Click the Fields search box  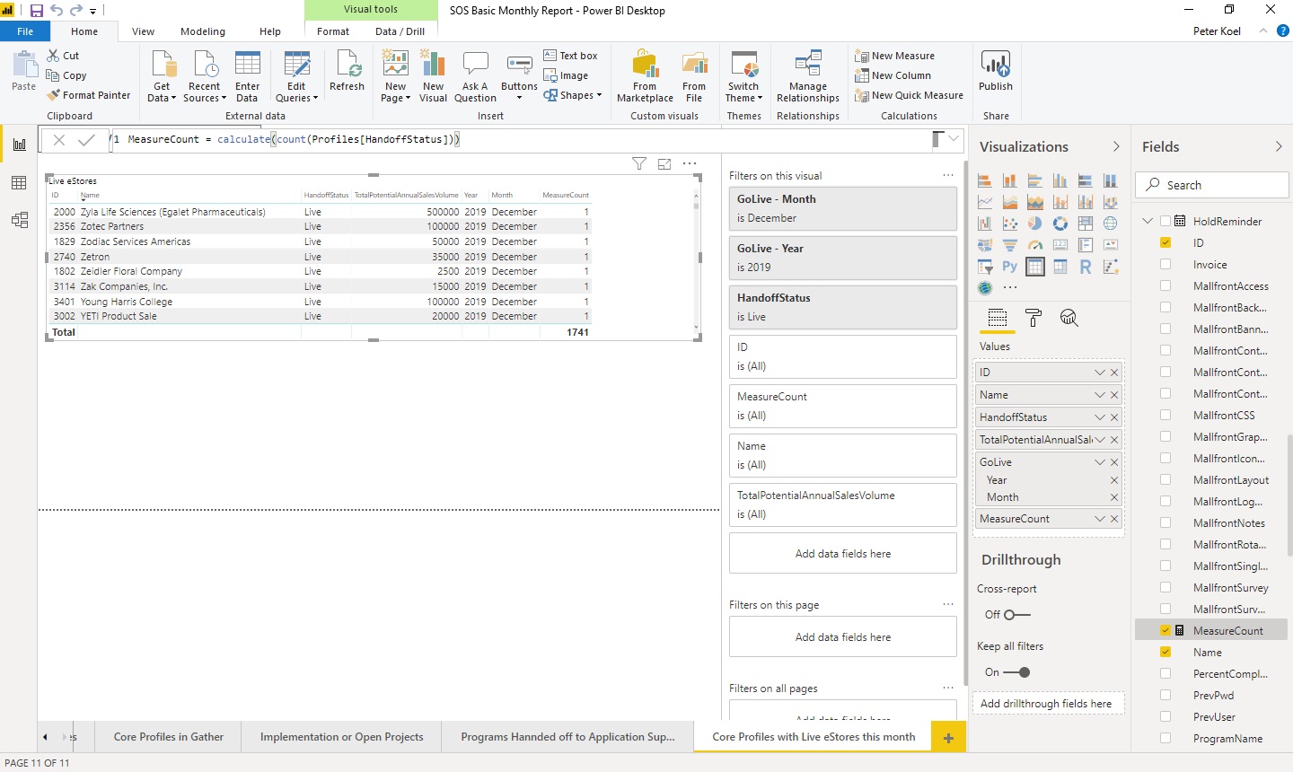point(1212,185)
